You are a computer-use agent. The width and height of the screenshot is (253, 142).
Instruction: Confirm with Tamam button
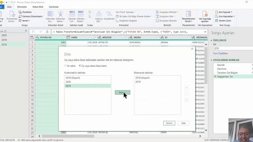(169, 123)
